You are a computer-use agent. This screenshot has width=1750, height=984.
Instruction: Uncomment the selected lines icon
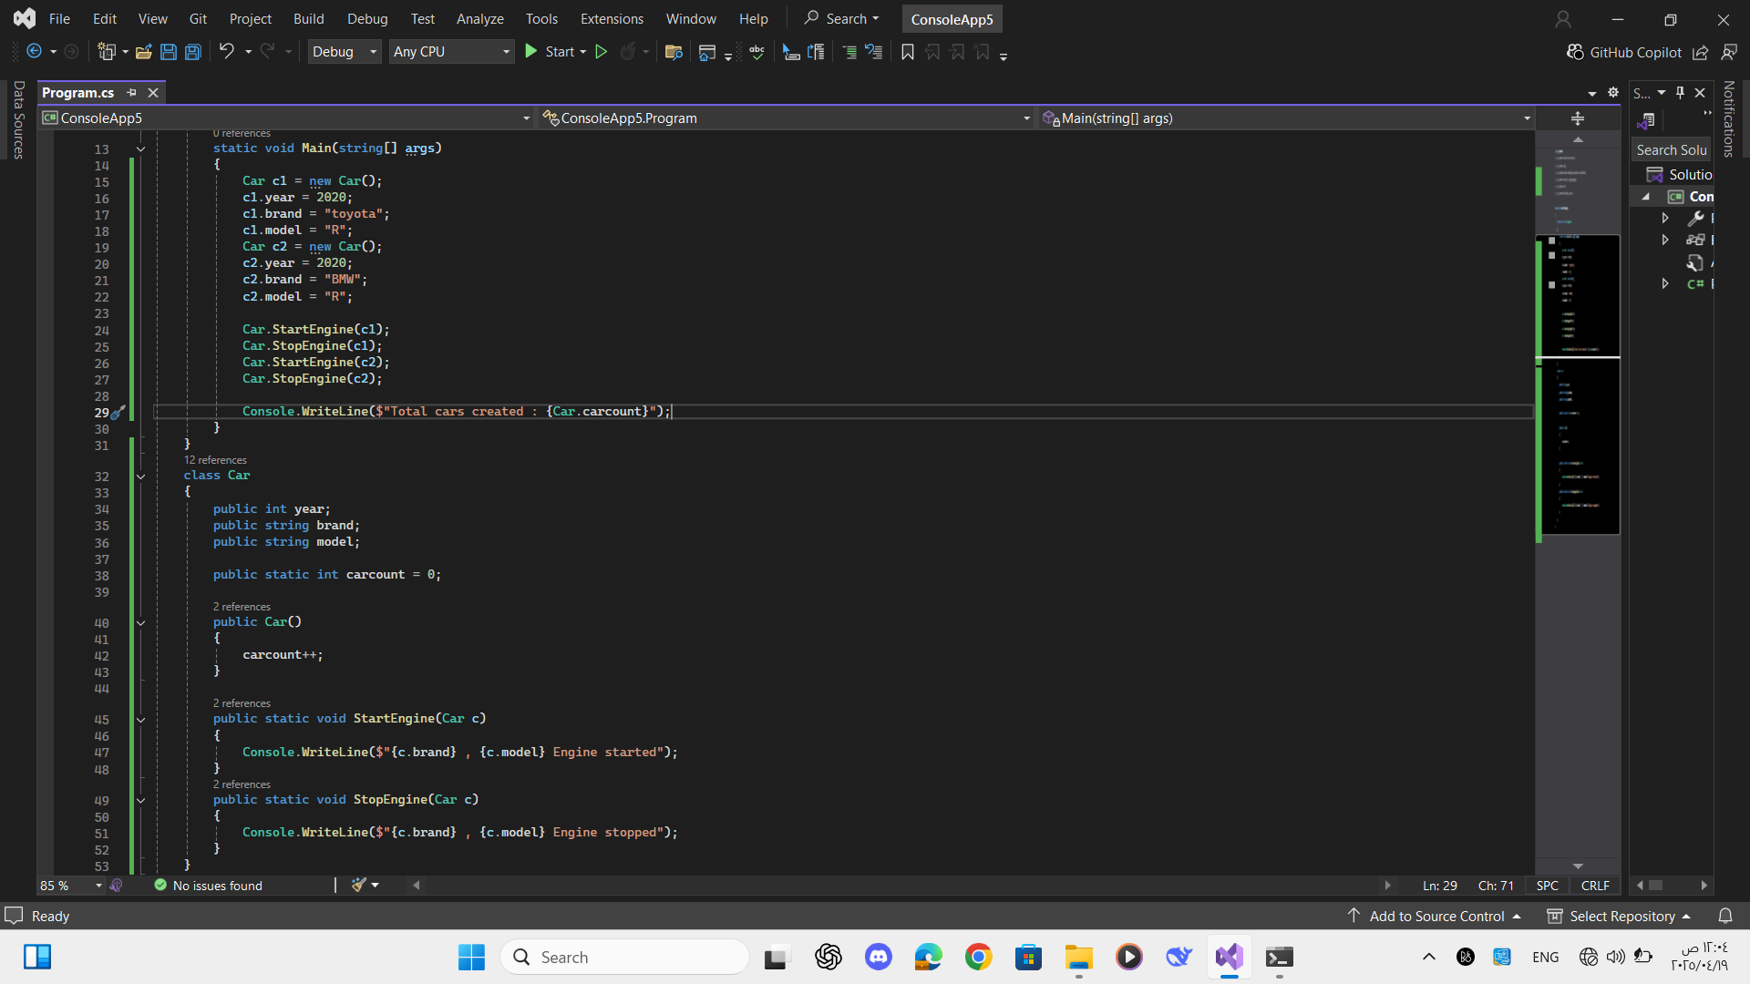tap(874, 52)
